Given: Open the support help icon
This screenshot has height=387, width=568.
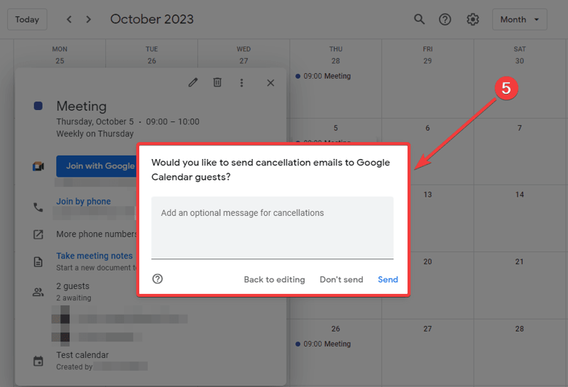Looking at the screenshot, I should tap(445, 20).
